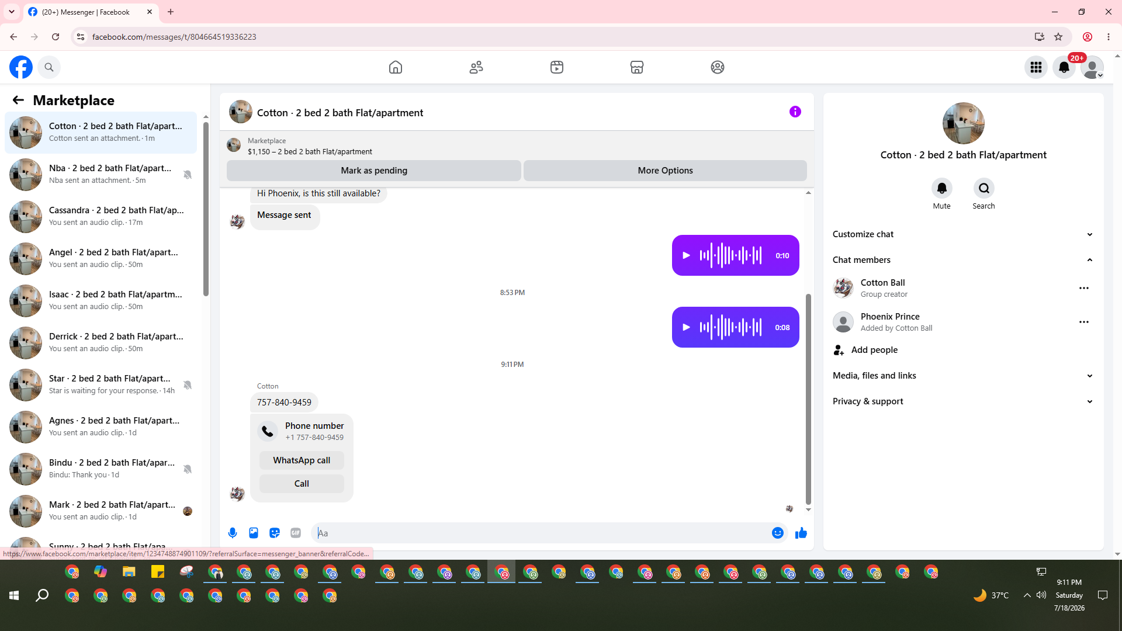The height and width of the screenshot is (631, 1122).
Task: Click the conversation list scrollbar
Action: [x=206, y=209]
